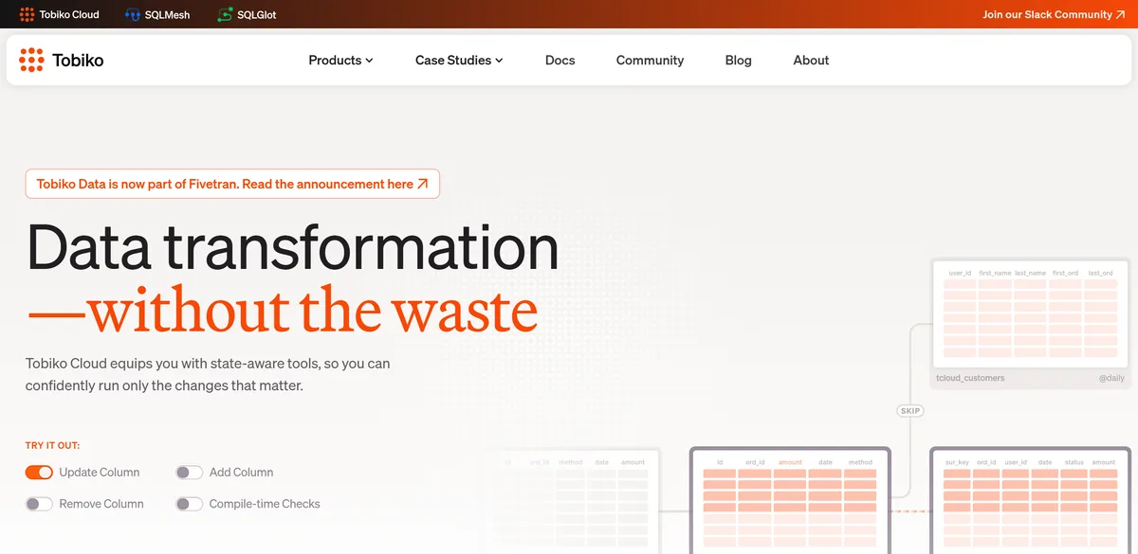This screenshot has width=1138, height=554.
Task: Click the tcloud_customers table name label
Action: click(x=970, y=378)
